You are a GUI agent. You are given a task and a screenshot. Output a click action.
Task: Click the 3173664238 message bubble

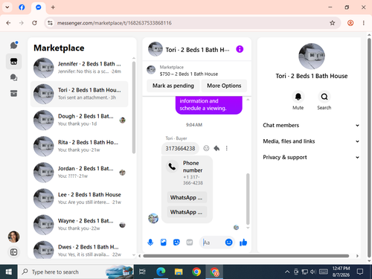[180, 148]
